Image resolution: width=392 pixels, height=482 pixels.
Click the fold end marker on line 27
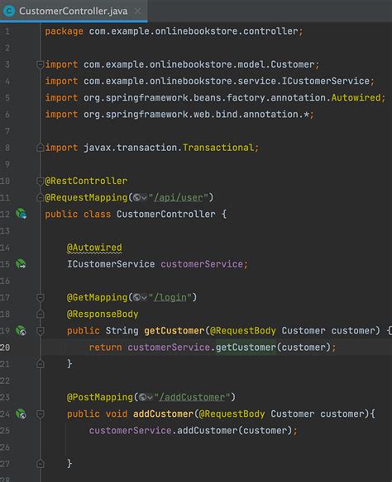[40, 464]
